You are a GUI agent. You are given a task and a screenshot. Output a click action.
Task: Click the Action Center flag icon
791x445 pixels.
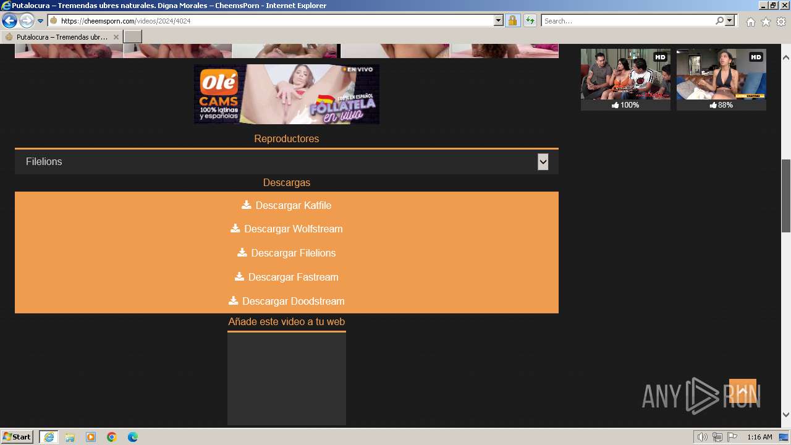732,437
